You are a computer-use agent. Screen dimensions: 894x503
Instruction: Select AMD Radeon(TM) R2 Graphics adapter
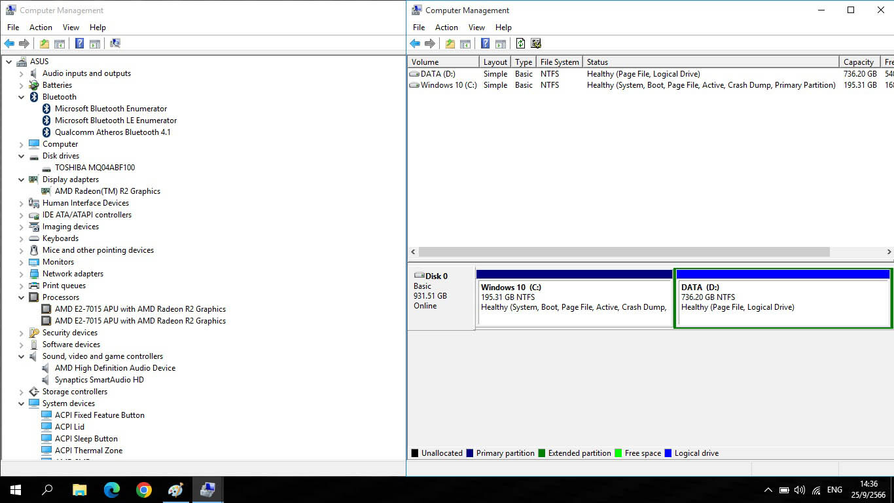107,191
